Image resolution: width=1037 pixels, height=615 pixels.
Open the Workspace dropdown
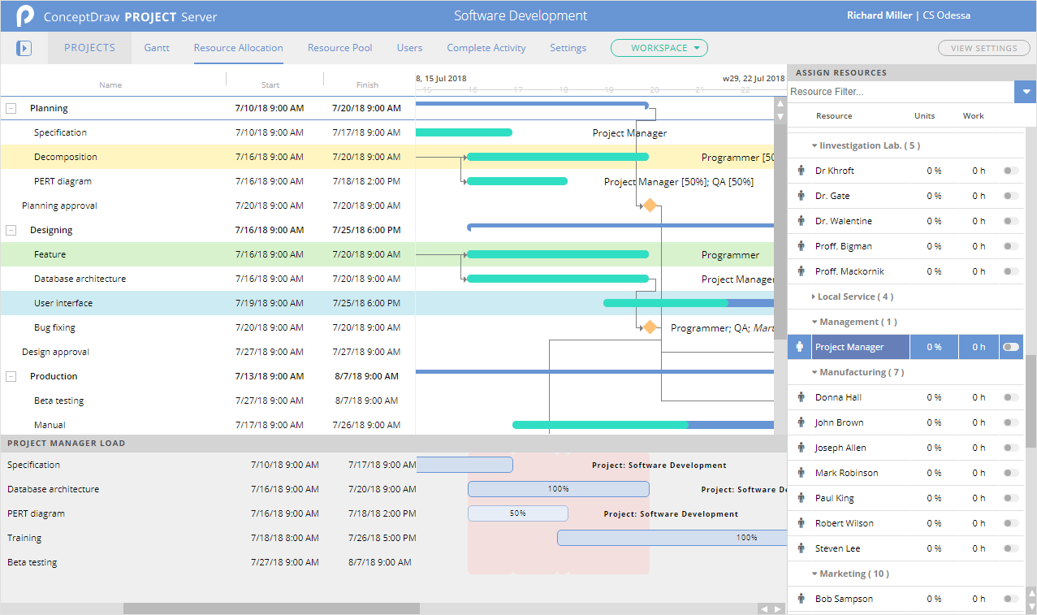tap(659, 48)
